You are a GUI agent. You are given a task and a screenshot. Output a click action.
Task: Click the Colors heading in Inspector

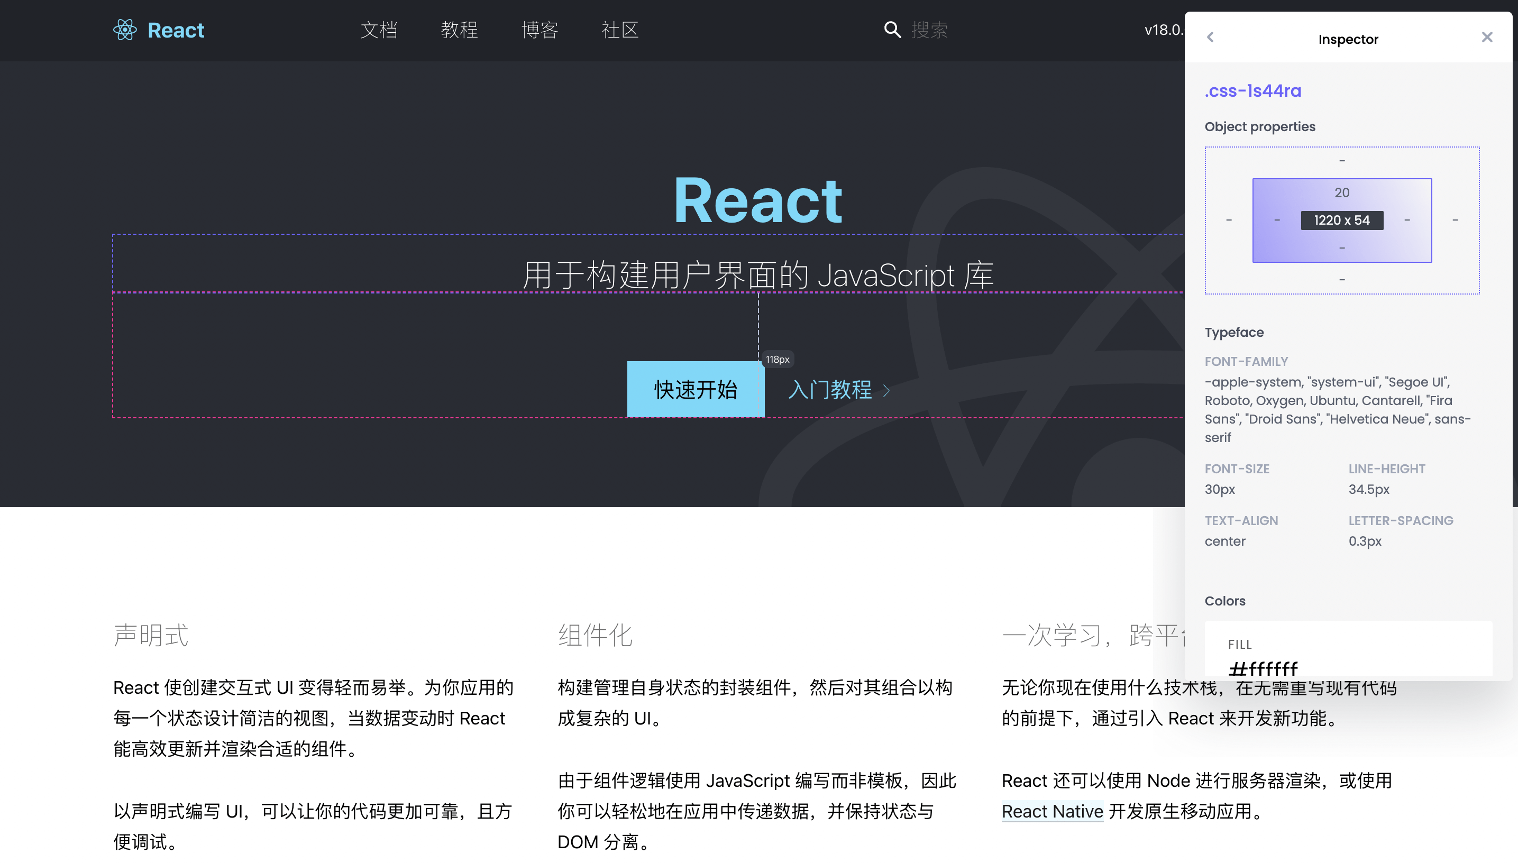point(1224,601)
